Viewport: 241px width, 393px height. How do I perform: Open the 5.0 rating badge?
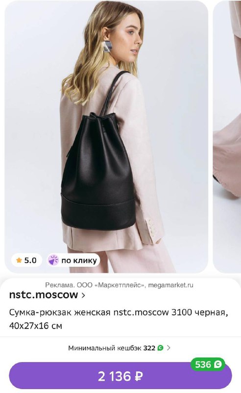click(x=26, y=260)
